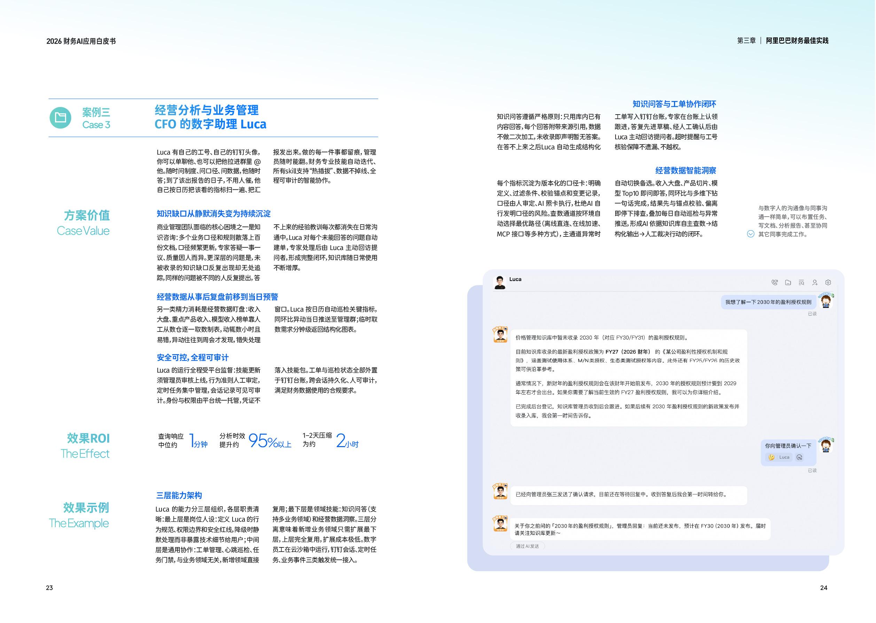Click the 2小时 compression metric
876x623 pixels.
[347, 441]
